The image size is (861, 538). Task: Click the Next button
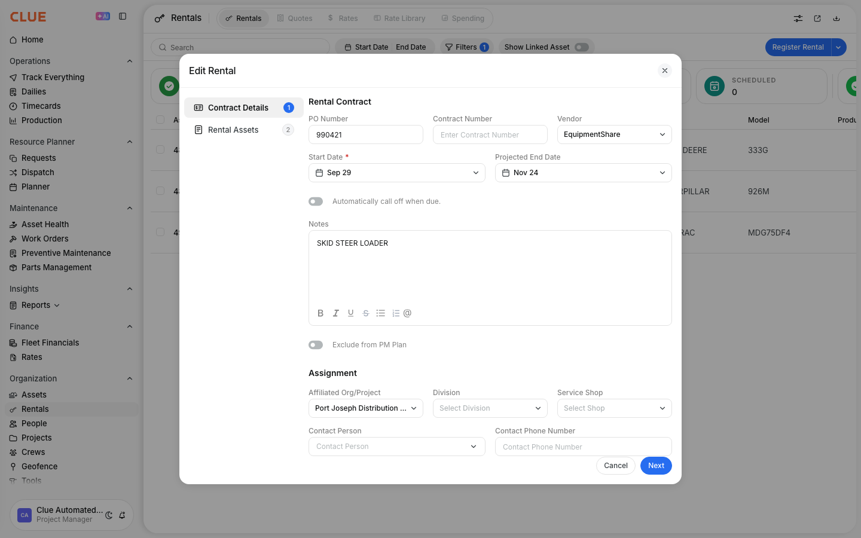(656, 466)
